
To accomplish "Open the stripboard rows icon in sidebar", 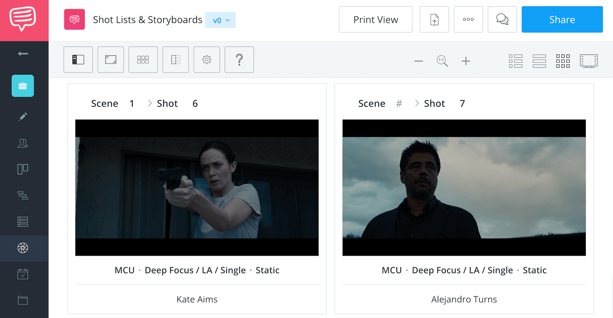I will coord(23,222).
